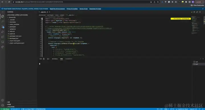The height and width of the screenshot is (110, 205).
Task: Click the V-shaped extension icon in the browser toolbar
Action: coord(165,2)
